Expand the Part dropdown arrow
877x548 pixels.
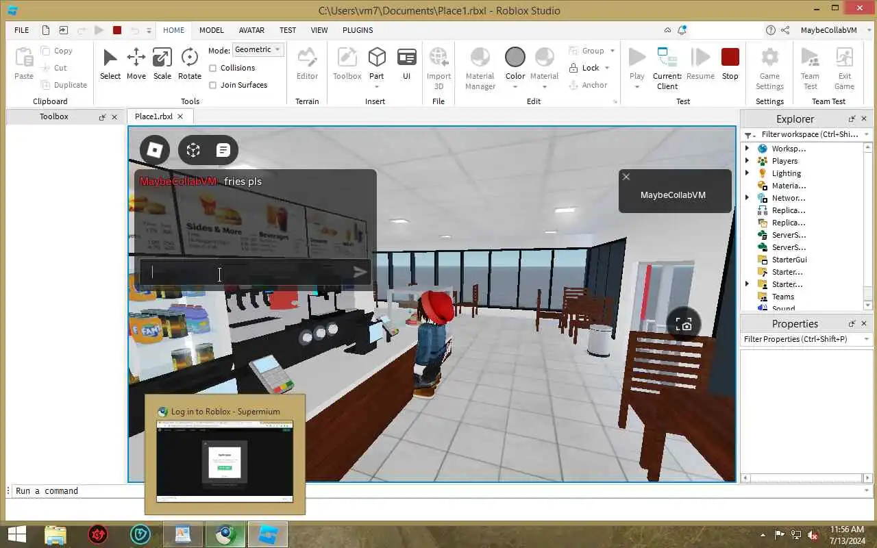(x=377, y=87)
